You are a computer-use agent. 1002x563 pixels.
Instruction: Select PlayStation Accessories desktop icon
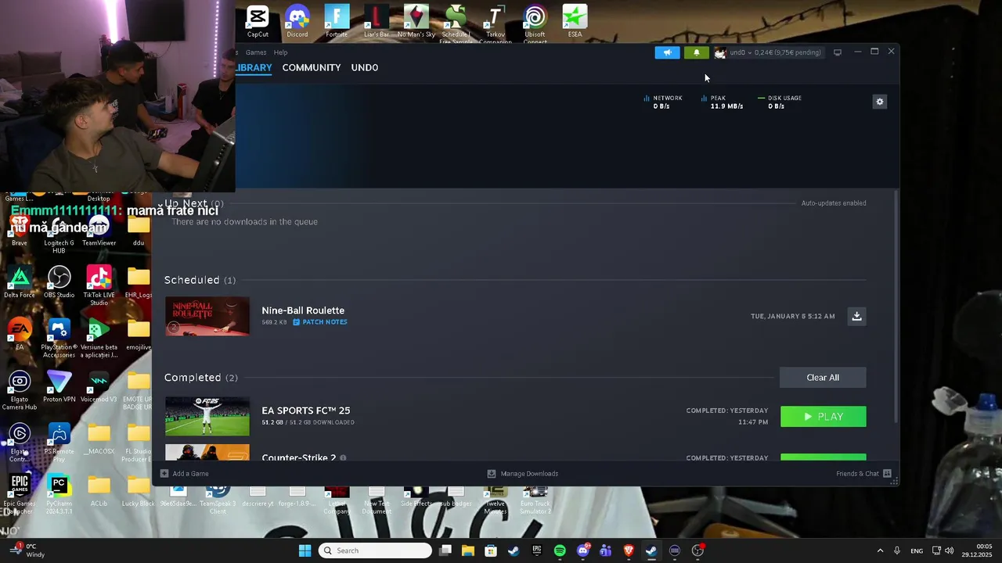click(59, 338)
